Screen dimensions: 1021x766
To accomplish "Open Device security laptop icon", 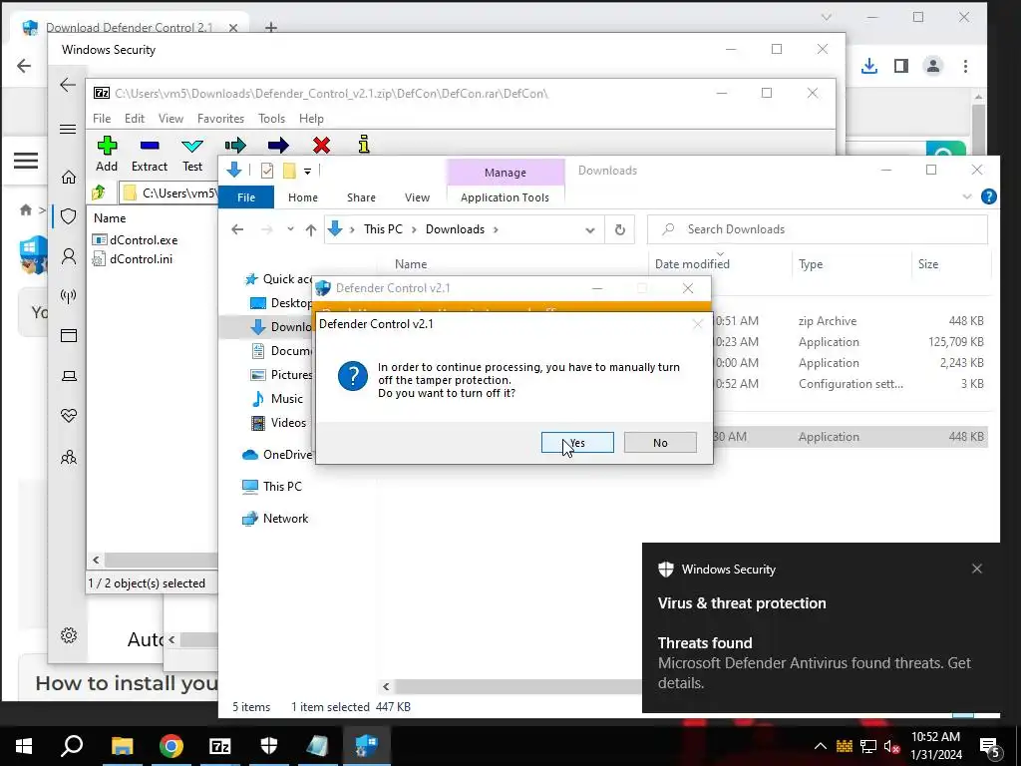I will (69, 376).
